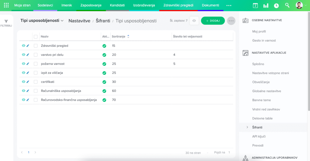This screenshot has width=310, height=161.
Task: Open the calendar icon in top bar
Action: [255, 5]
